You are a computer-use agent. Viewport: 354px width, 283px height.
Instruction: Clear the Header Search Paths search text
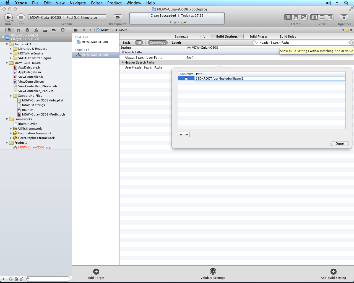[x=350, y=43]
